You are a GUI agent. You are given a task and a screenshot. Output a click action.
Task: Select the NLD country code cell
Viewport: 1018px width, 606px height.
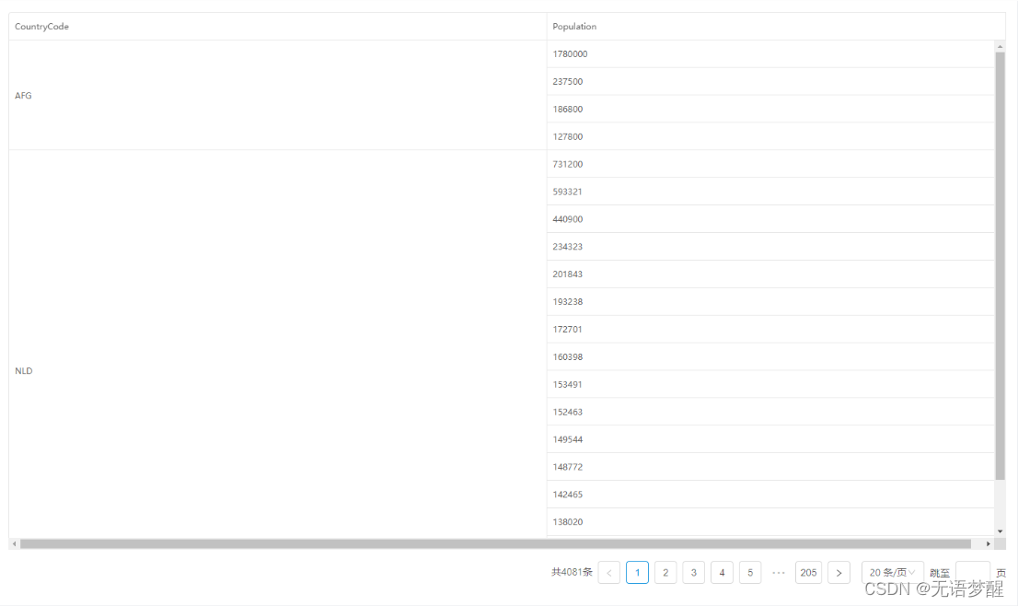coord(278,344)
